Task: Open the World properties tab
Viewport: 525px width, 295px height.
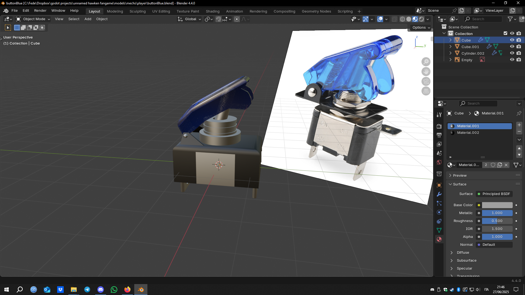Action: pyautogui.click(x=439, y=162)
